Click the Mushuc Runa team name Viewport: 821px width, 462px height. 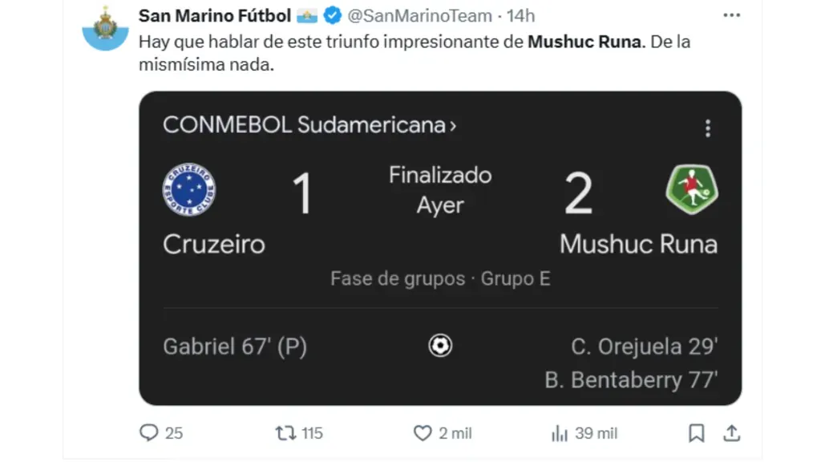tap(638, 244)
